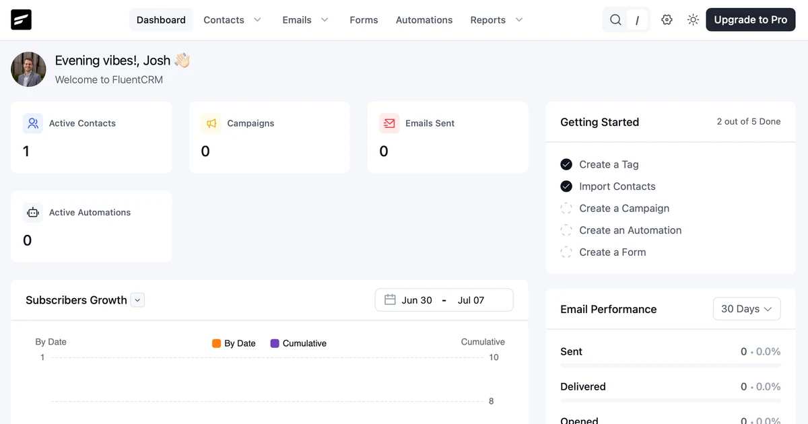Open the search icon in header
The width and height of the screenshot is (808, 424).
[x=615, y=20]
